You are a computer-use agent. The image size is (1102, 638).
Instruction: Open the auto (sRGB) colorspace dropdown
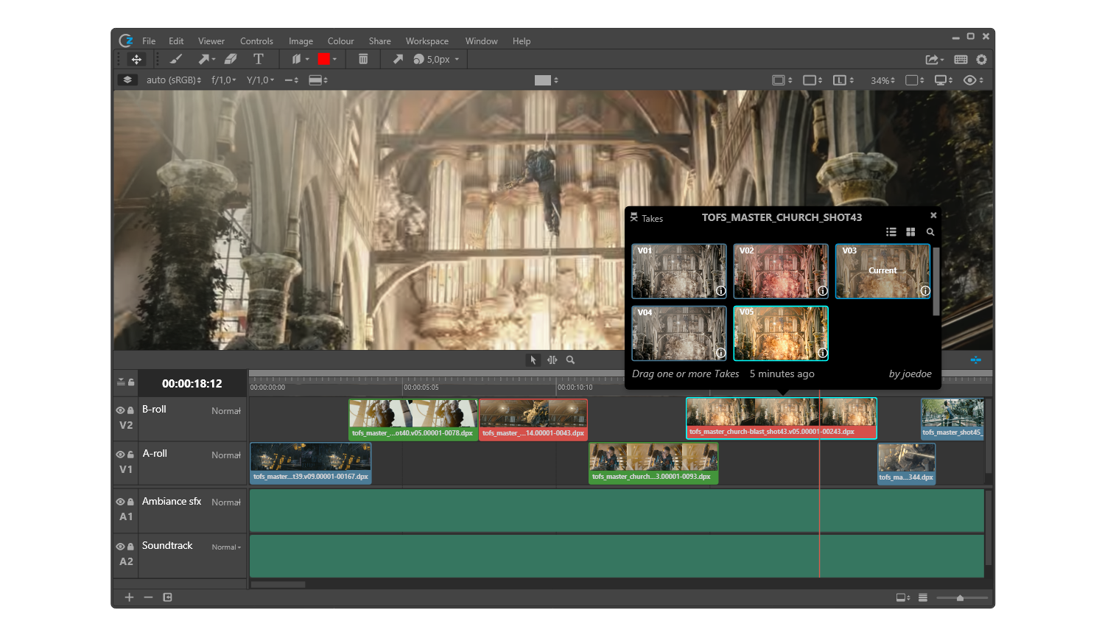[x=174, y=80]
